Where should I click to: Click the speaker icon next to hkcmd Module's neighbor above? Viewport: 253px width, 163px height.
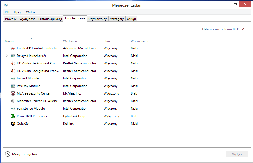[13, 71]
